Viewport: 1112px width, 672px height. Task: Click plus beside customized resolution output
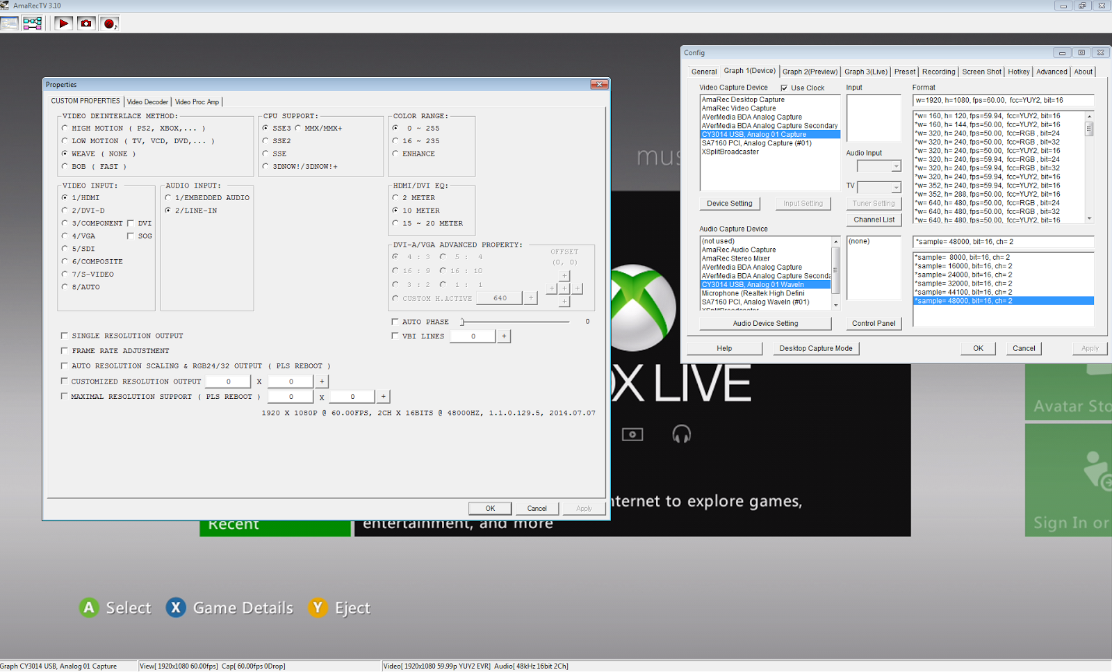[x=322, y=382]
